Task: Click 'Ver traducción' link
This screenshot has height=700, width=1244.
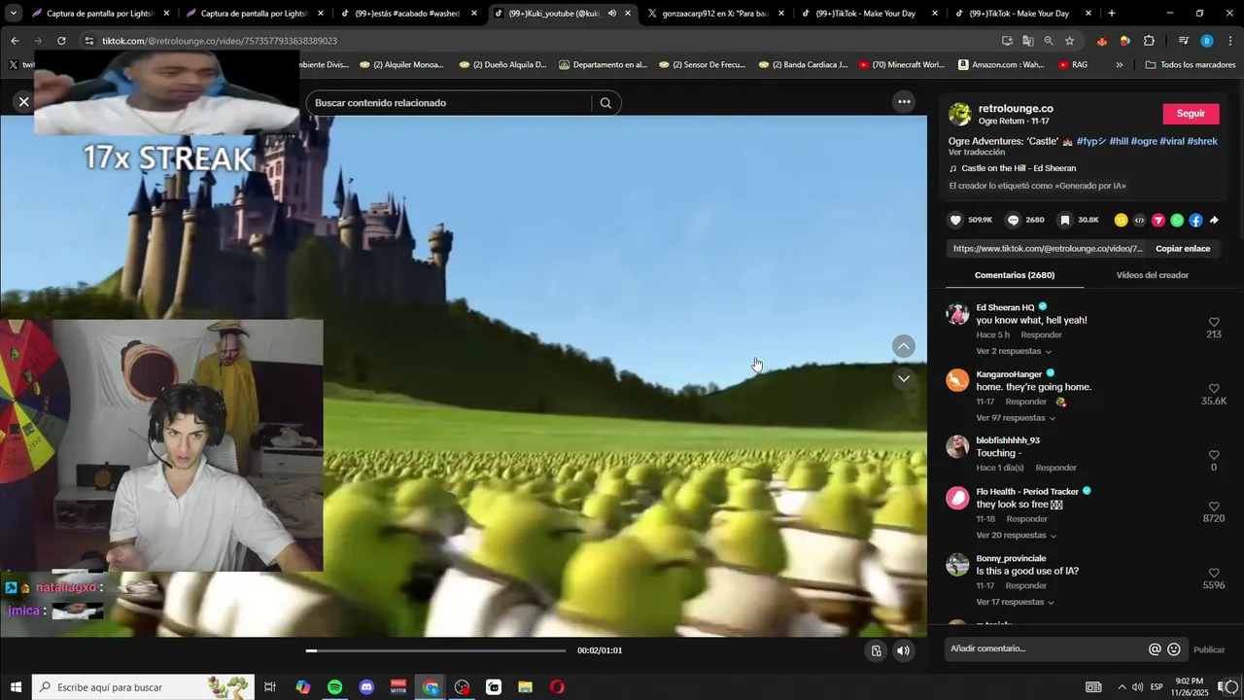Action: 977,153
